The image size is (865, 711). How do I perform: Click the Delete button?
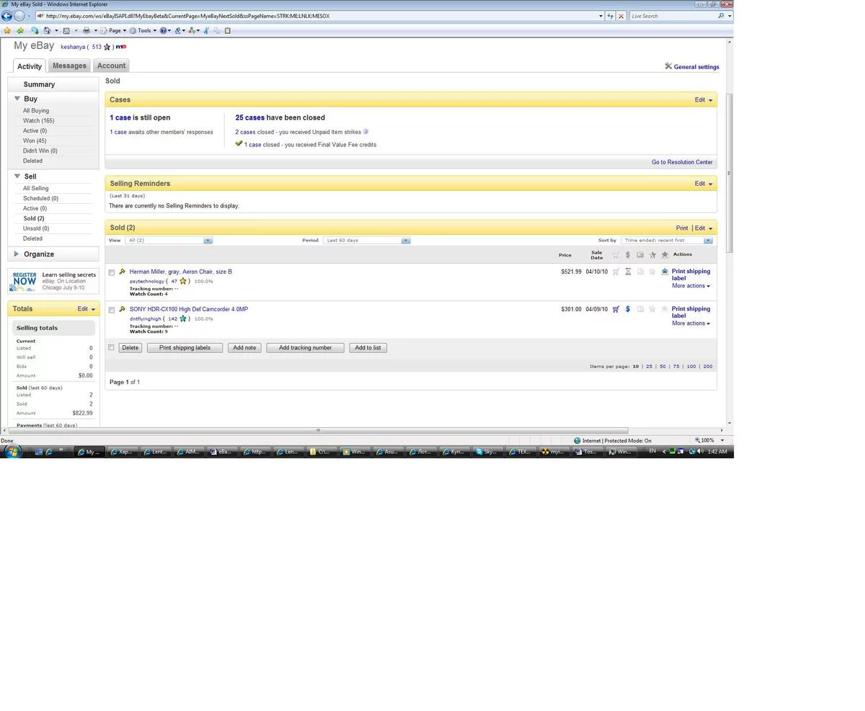click(x=130, y=348)
